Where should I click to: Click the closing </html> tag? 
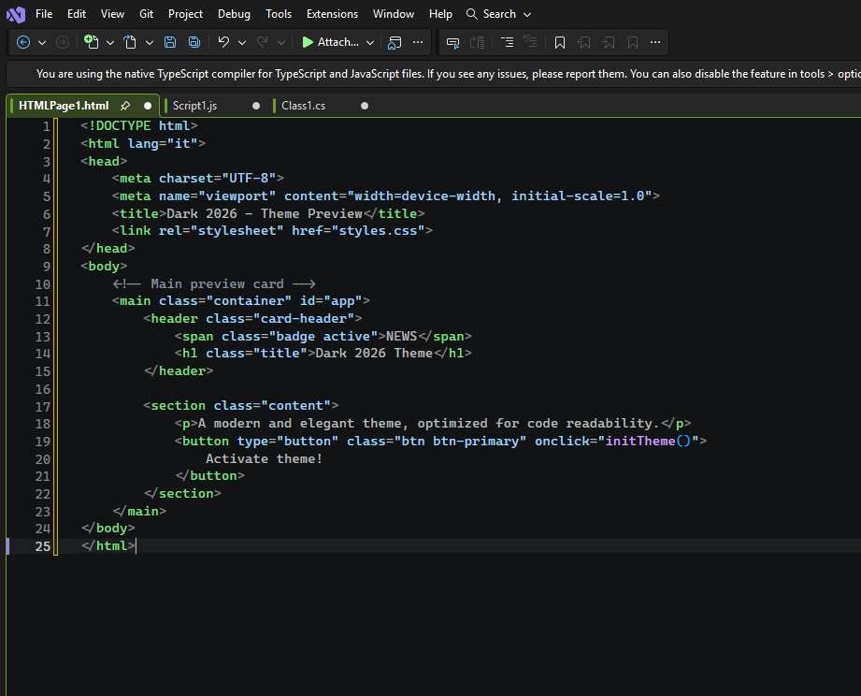pos(108,546)
